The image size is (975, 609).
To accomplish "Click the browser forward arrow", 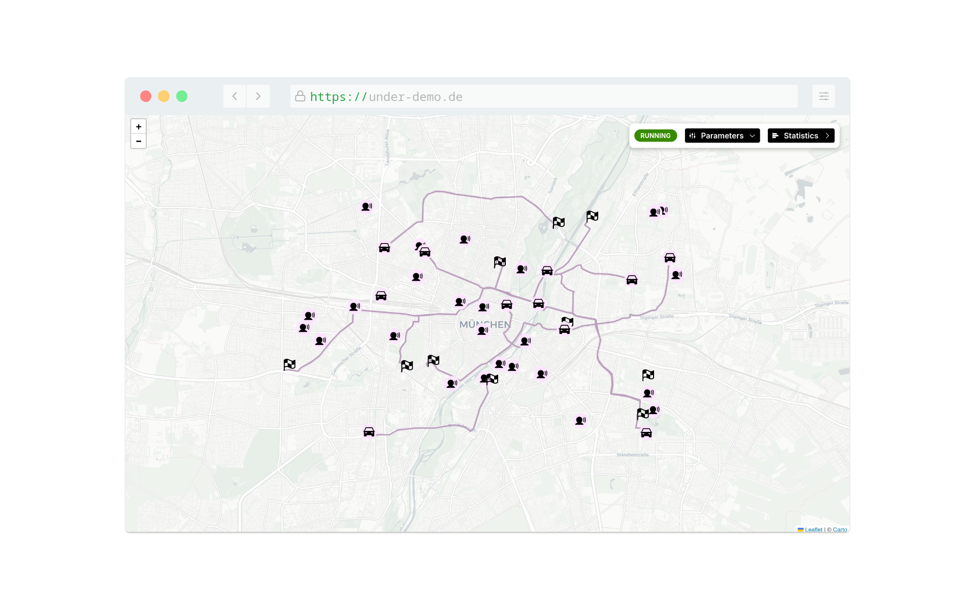I will (258, 96).
